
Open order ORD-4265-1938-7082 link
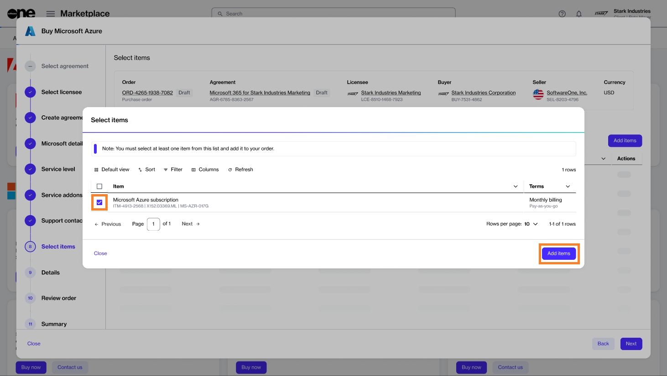click(x=147, y=93)
